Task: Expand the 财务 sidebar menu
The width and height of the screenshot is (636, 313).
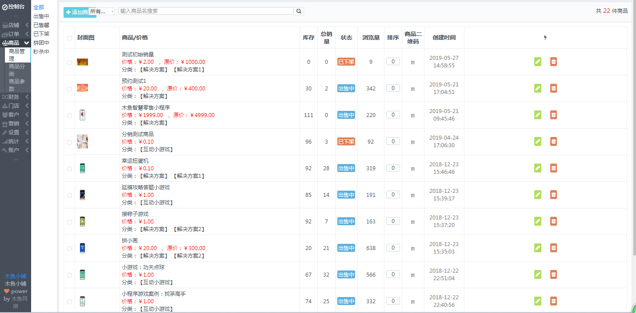Action: [x=15, y=97]
